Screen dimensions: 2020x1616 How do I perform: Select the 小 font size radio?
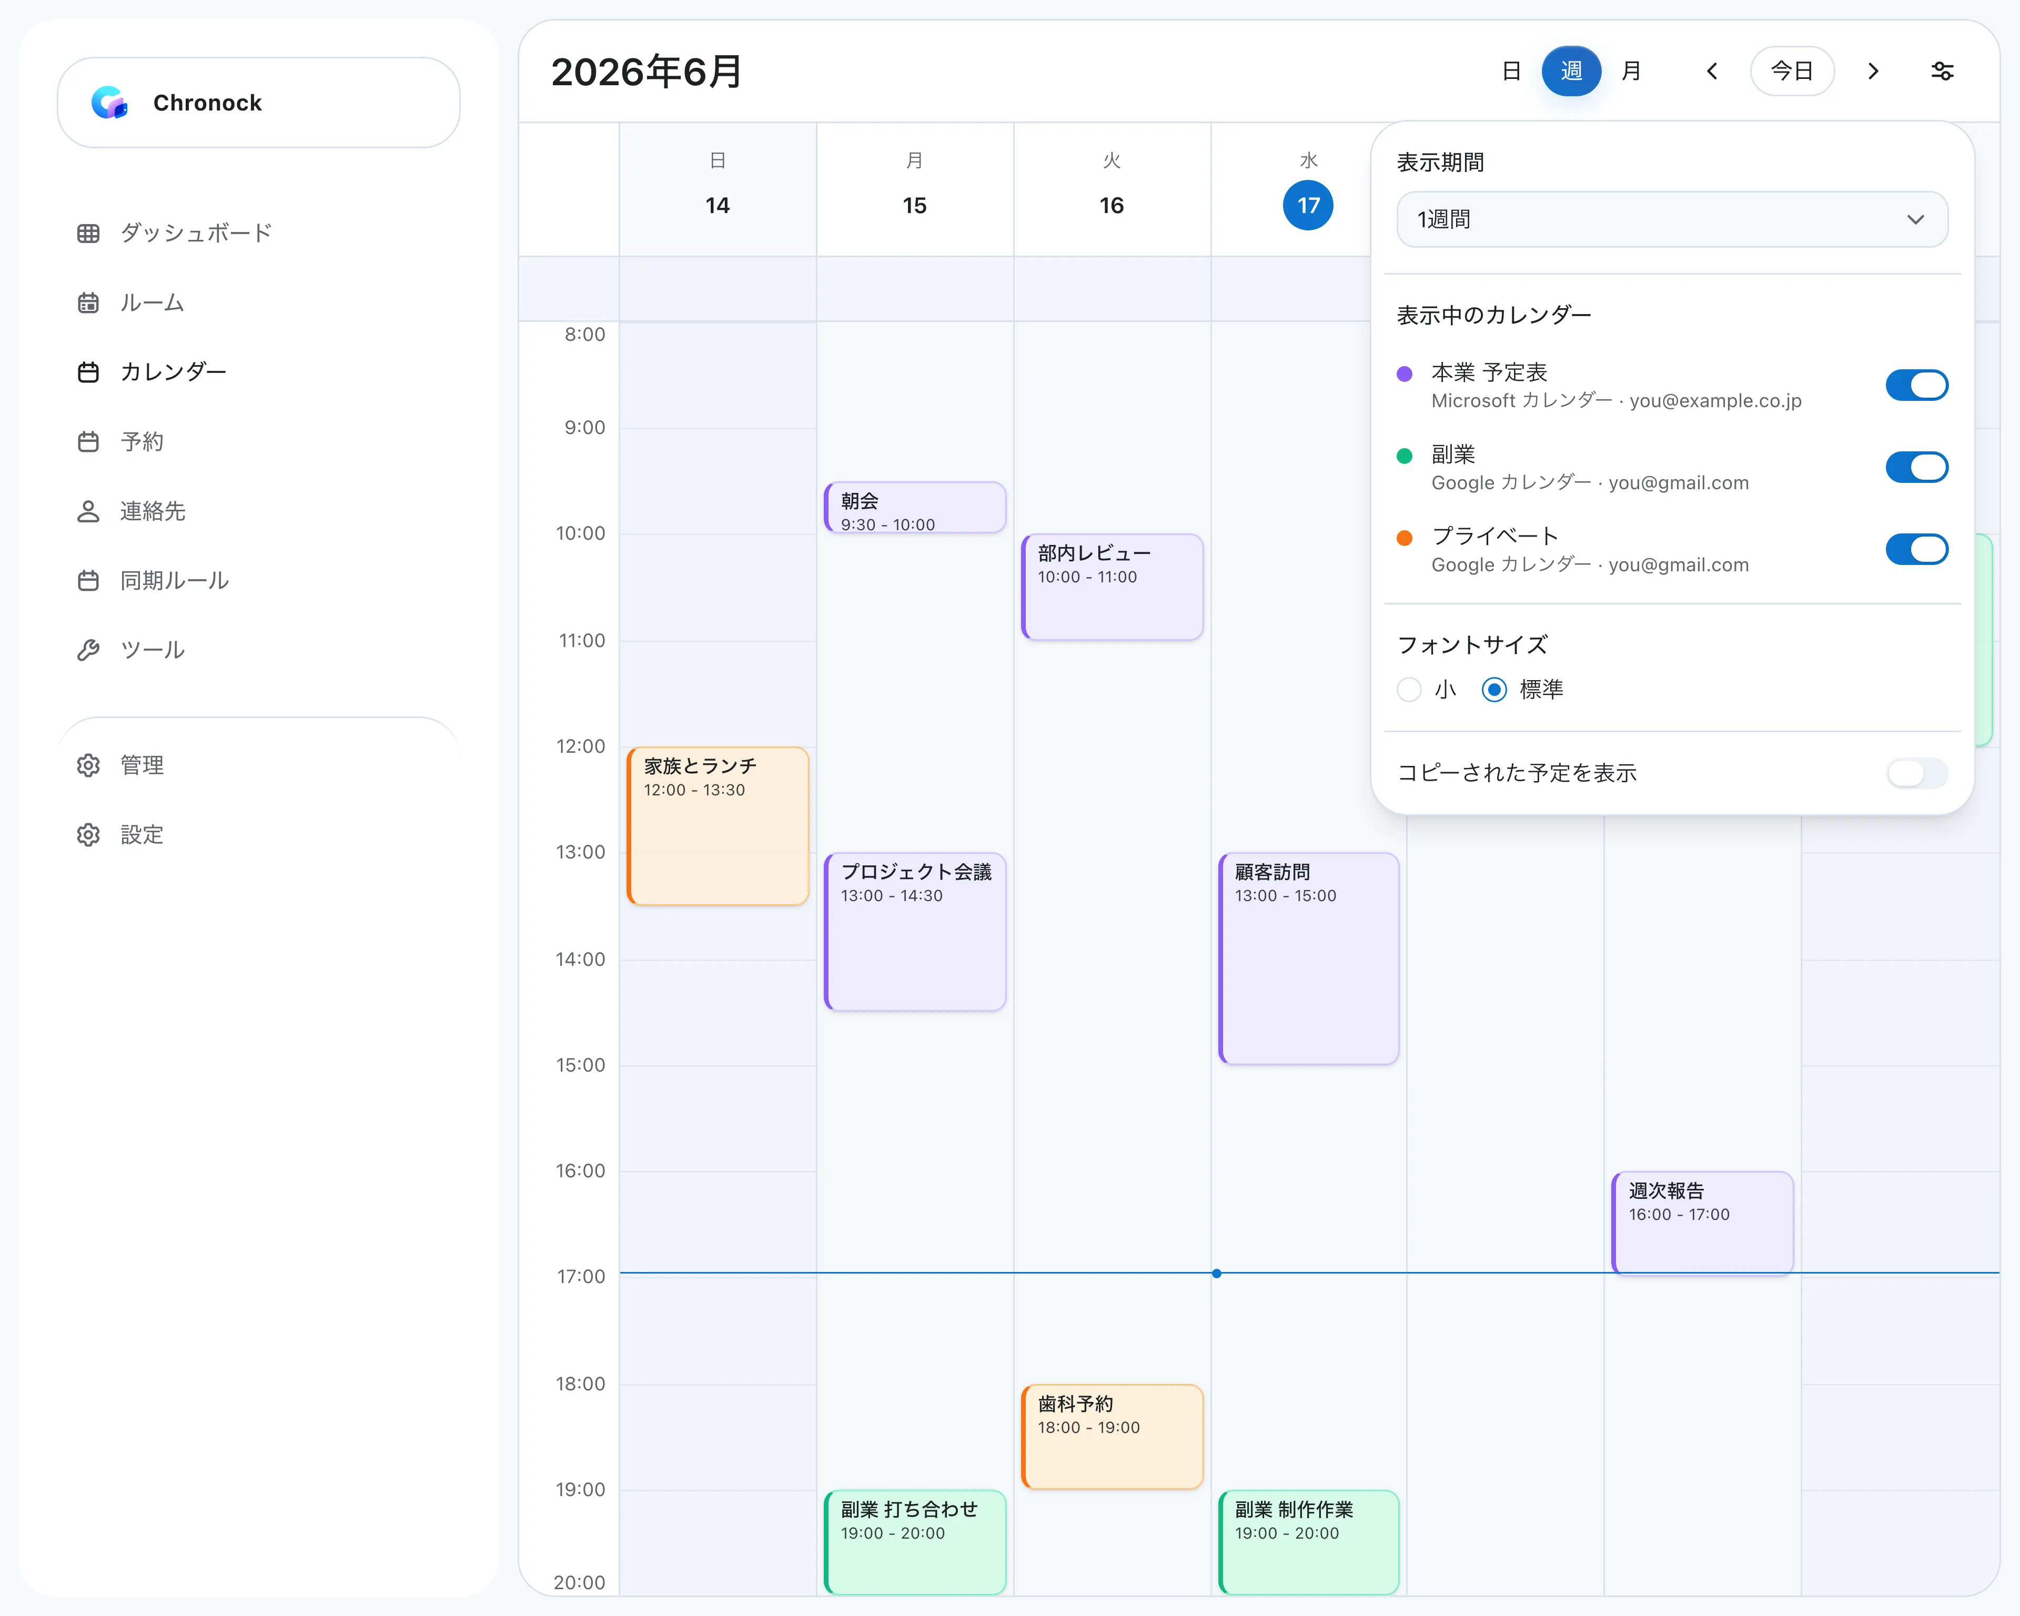[1409, 690]
